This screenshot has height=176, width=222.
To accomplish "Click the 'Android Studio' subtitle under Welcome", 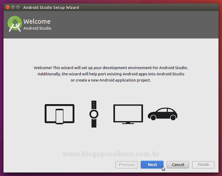I will coord(37,28).
